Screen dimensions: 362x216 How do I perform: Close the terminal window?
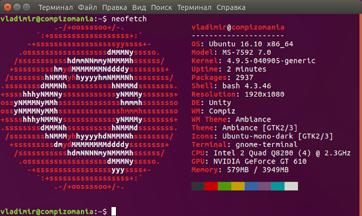[x=7, y=7]
